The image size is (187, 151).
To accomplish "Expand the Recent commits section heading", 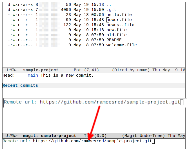I will click(x=20, y=86).
